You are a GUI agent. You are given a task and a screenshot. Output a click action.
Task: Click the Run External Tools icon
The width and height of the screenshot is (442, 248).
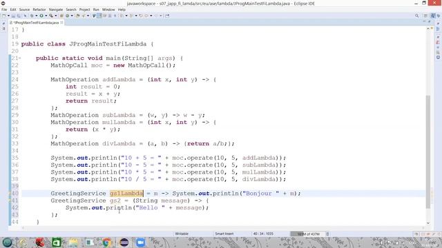tap(51, 16)
